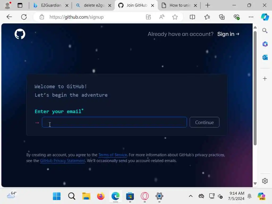Follow the Sign in link
This screenshot has width=272, height=204.
(228, 34)
